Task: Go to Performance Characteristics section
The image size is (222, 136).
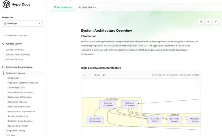Action: pyautogui.click(x=21, y=112)
